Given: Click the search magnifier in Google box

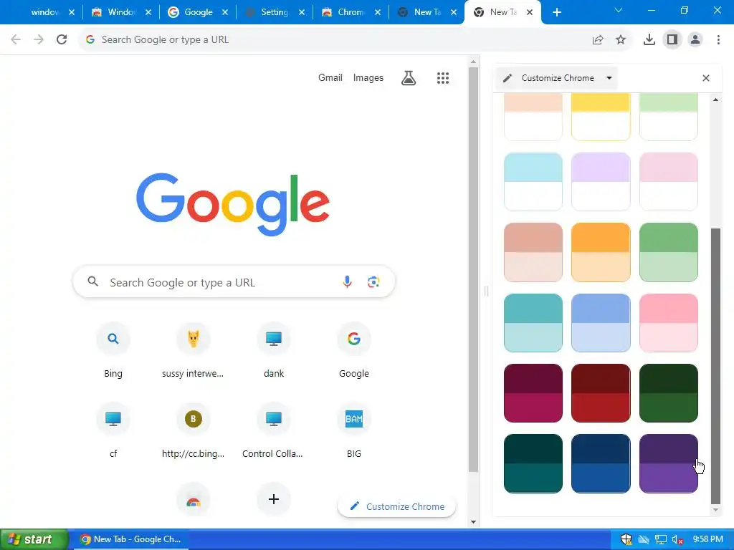Looking at the screenshot, I should point(93,281).
